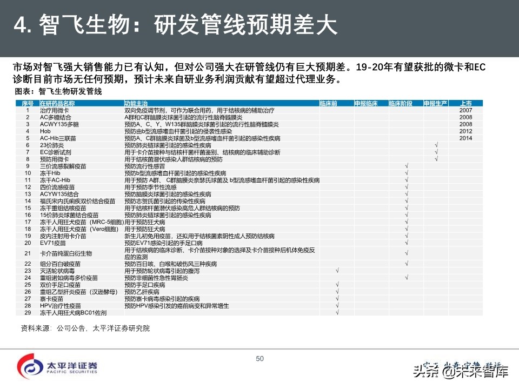Click the 申报生产 checkmark for 23价肺炎
The image size is (519, 389).
pyautogui.click(x=436, y=145)
